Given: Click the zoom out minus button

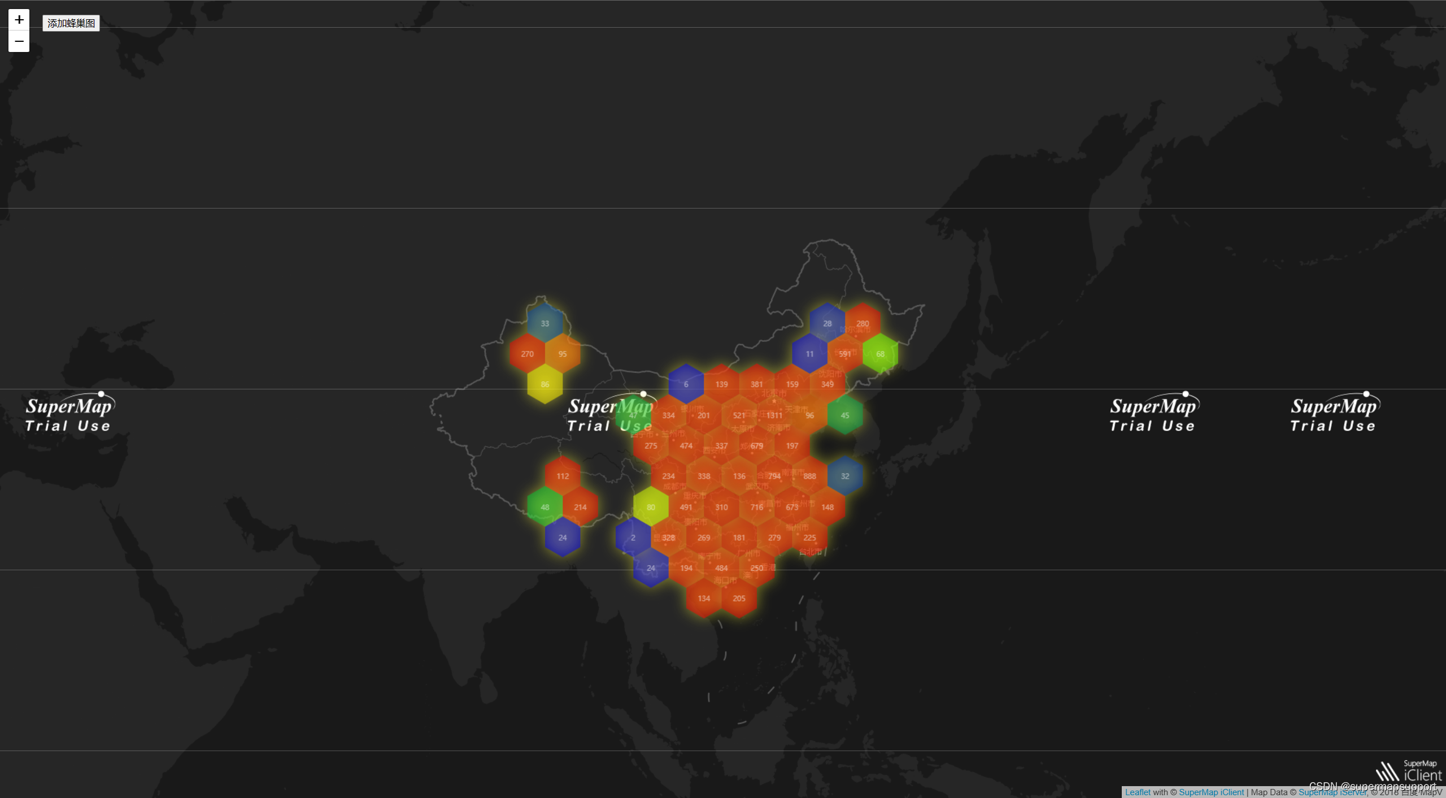Looking at the screenshot, I should pos(19,41).
